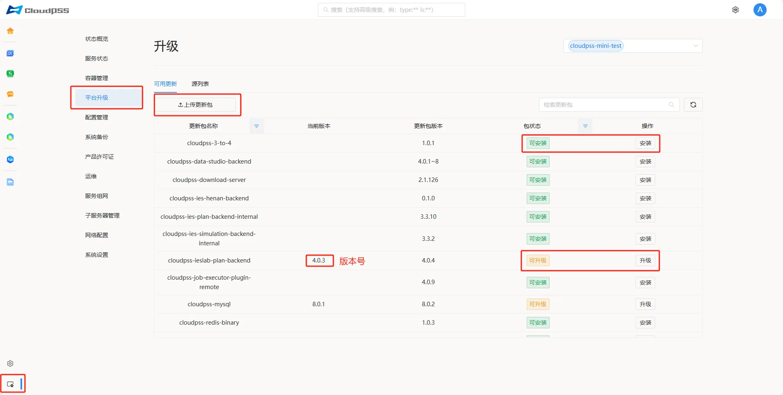Click the cloudpss-download-server package name
Screen dimensions: 783x395
click(x=209, y=180)
